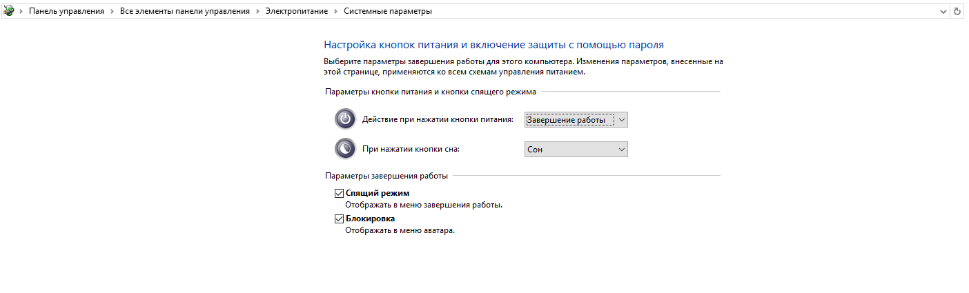Expand chevron after Панель управления breadcrumb
Screen dimensions: 969x293
[x=112, y=12]
